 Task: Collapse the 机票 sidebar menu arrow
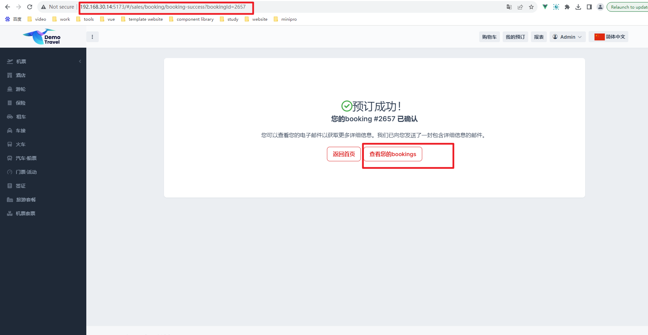point(80,61)
